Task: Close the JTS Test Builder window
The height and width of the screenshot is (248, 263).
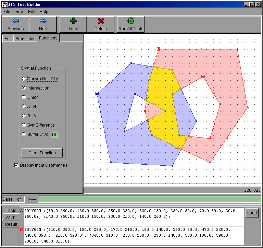Action: (258, 4)
